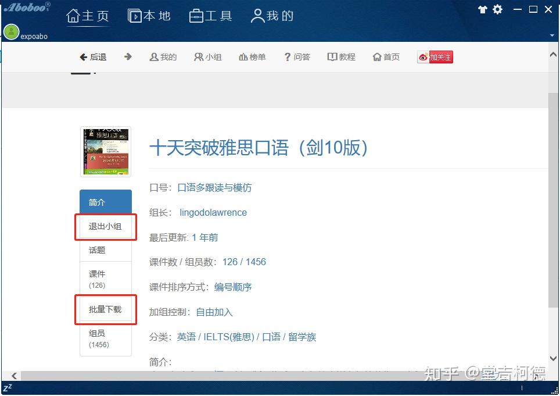Click the 后退 back arrow icon
Screen dimensions: 560x396
[84, 56]
